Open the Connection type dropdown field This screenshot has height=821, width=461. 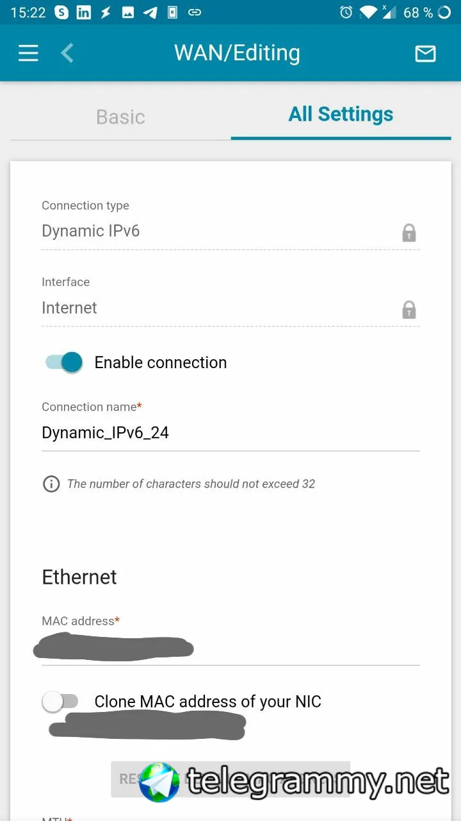point(230,232)
